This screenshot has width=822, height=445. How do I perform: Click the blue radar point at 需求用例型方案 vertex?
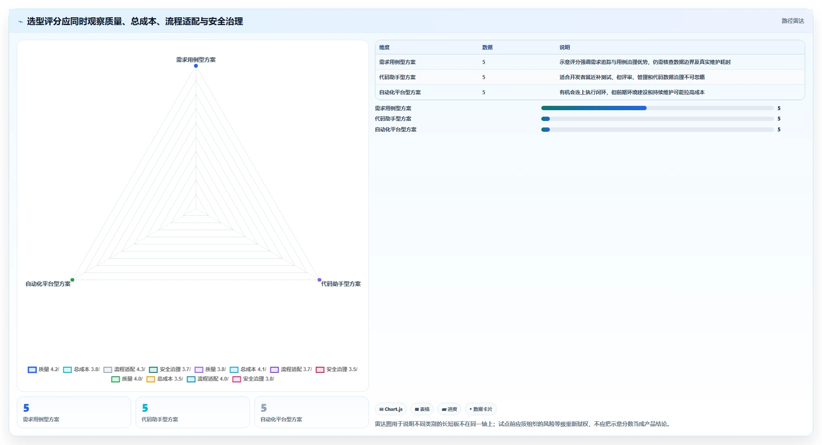[x=196, y=66]
